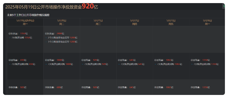
Task: Click 净回笼量 920亿 in 5月21日 column
Action: click(x=90, y=87)
